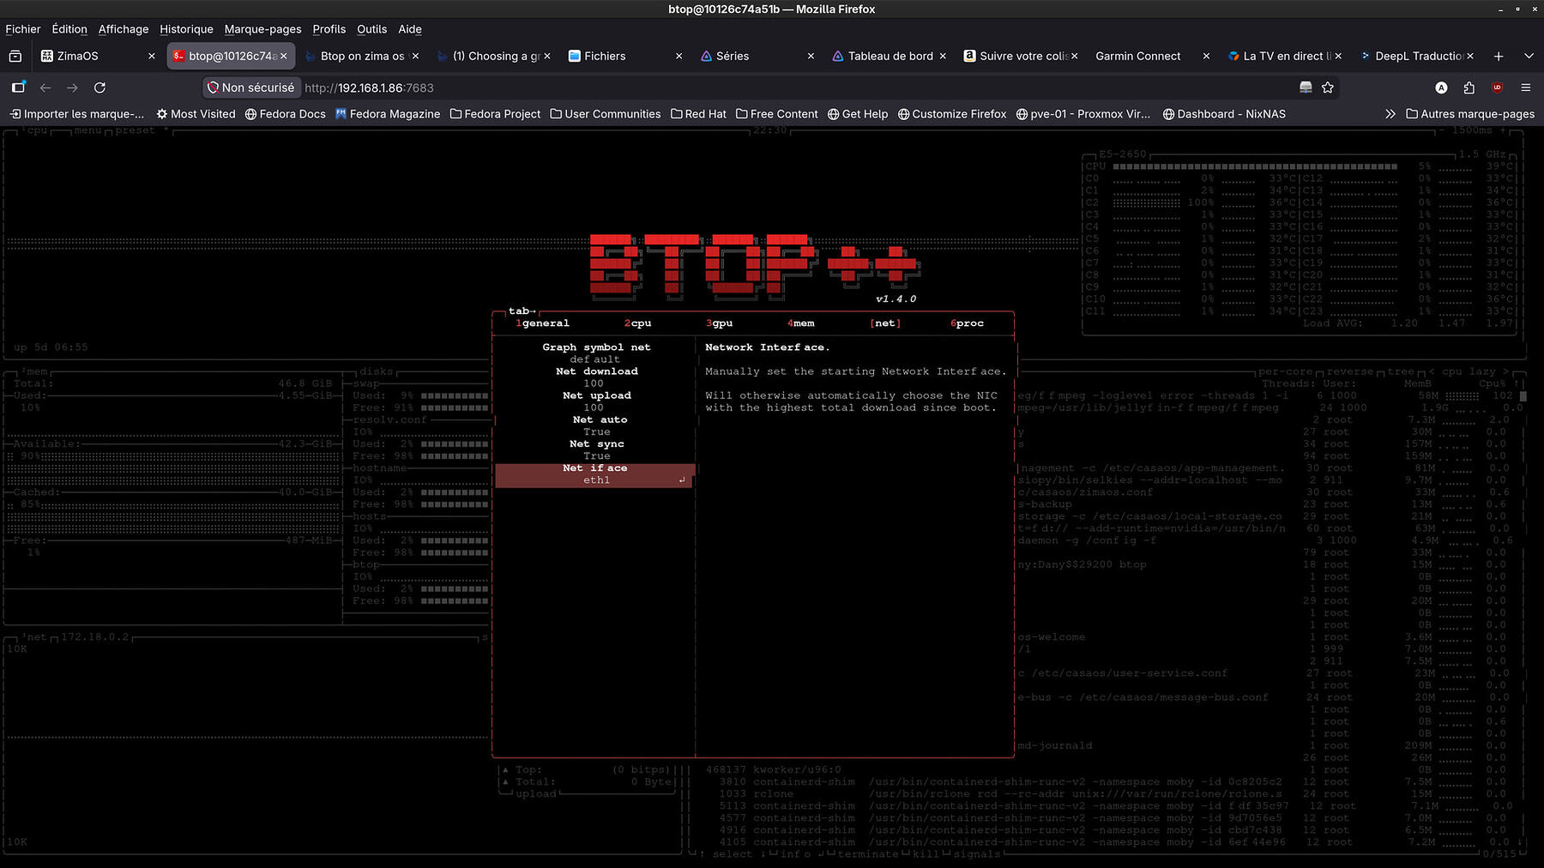Close the 'Btop on zima os' tab

(x=415, y=56)
